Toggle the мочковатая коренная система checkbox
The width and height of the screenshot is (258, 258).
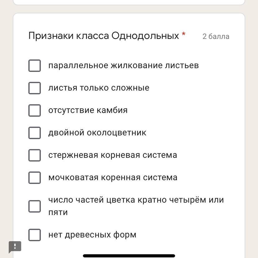(x=35, y=178)
